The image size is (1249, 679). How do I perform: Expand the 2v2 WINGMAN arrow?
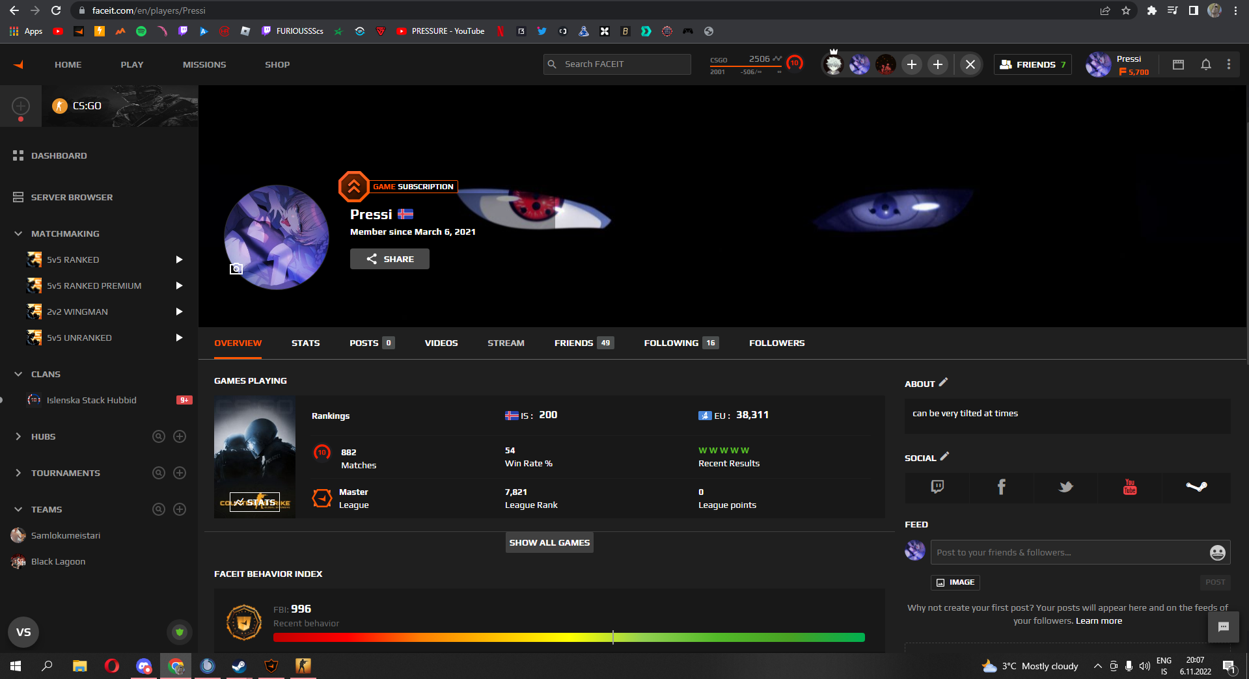[179, 312]
